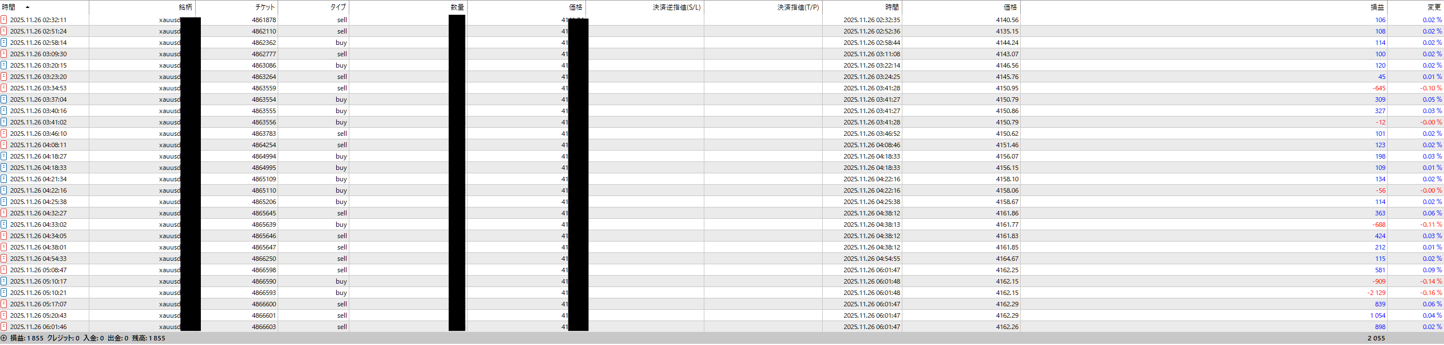Click the order icon for 2025.11.26 05:20:43 row

point(4,315)
